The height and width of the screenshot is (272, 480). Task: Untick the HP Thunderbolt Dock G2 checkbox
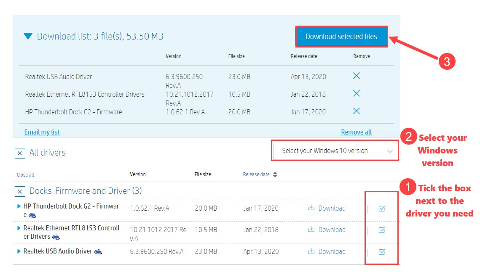[382, 208]
